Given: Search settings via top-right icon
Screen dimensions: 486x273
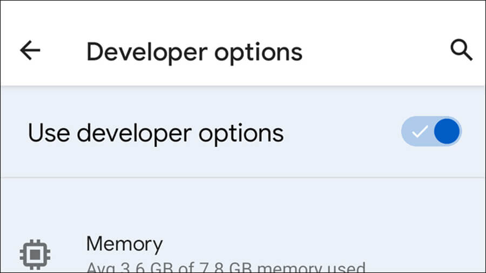Looking at the screenshot, I should pos(461,51).
